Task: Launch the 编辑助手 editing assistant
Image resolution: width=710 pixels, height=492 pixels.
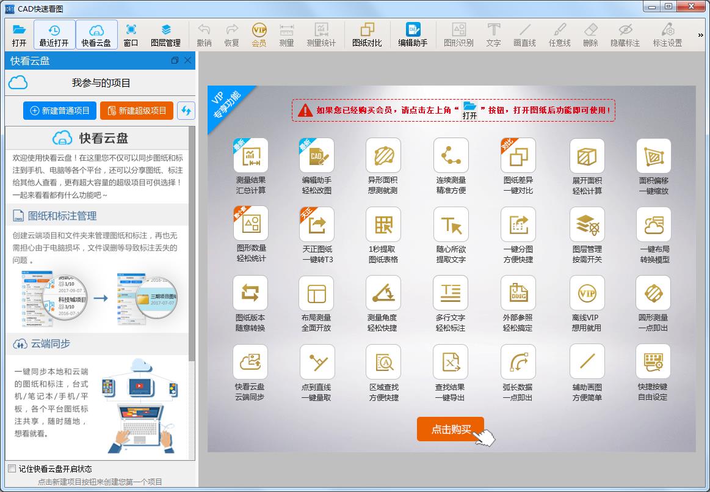Action: point(413,34)
